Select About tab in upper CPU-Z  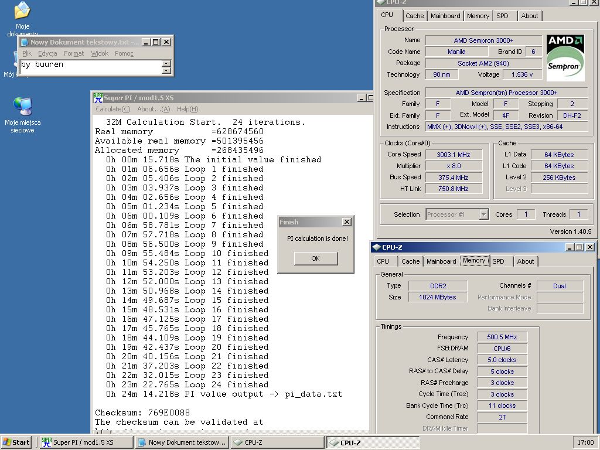click(x=530, y=16)
